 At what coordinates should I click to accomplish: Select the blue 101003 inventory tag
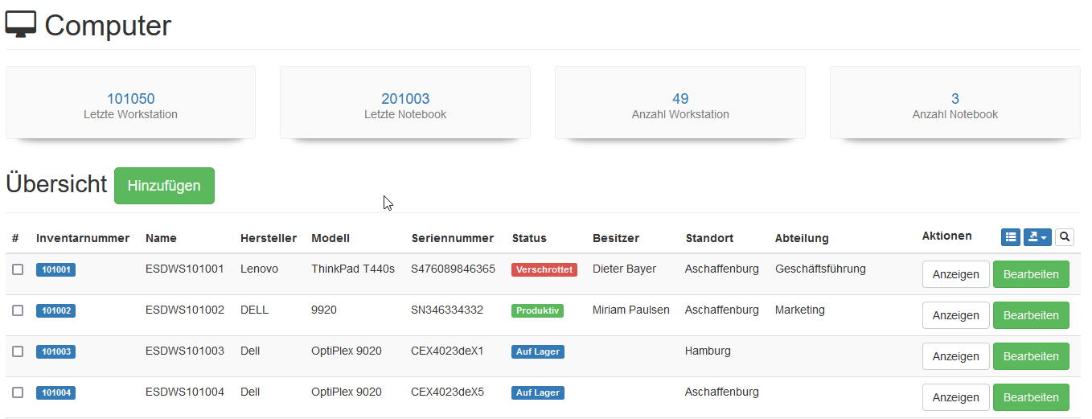55,351
